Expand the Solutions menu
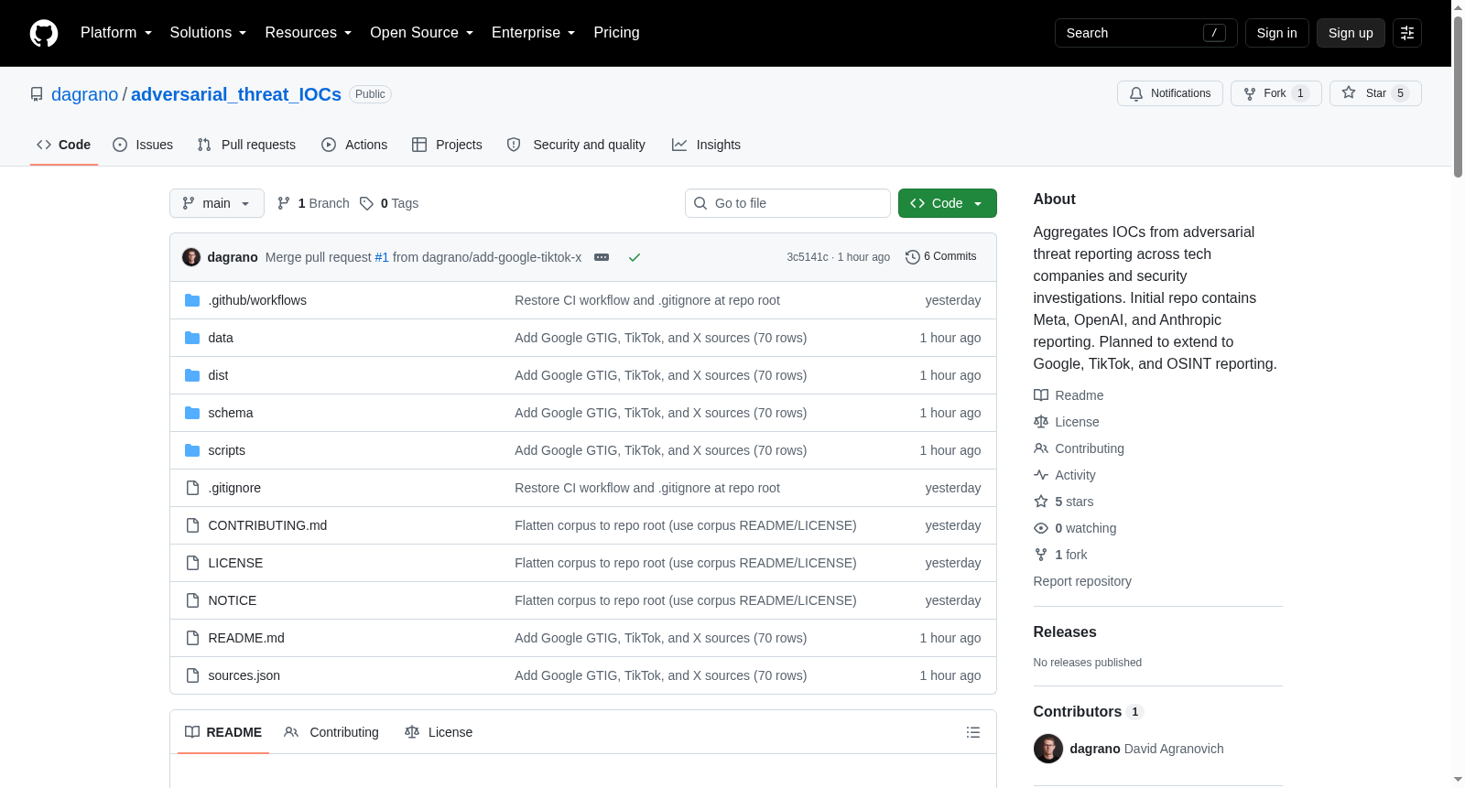Viewport: 1465px width, 788px height. pyautogui.click(x=208, y=33)
